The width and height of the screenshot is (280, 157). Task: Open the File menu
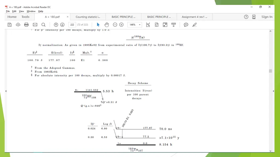[8, 11]
